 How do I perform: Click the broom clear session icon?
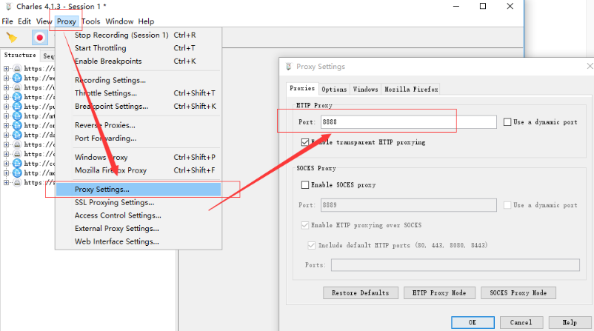tap(11, 38)
